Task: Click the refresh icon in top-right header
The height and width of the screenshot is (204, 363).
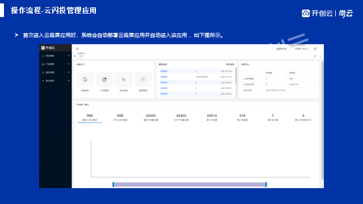Action: coord(315,49)
